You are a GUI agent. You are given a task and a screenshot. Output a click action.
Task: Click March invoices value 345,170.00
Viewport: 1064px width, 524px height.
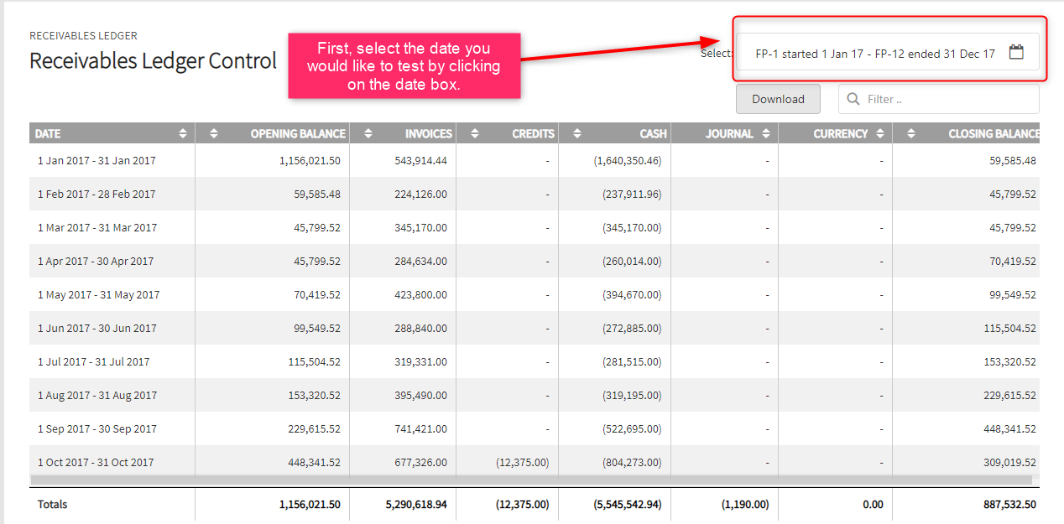pyautogui.click(x=420, y=227)
